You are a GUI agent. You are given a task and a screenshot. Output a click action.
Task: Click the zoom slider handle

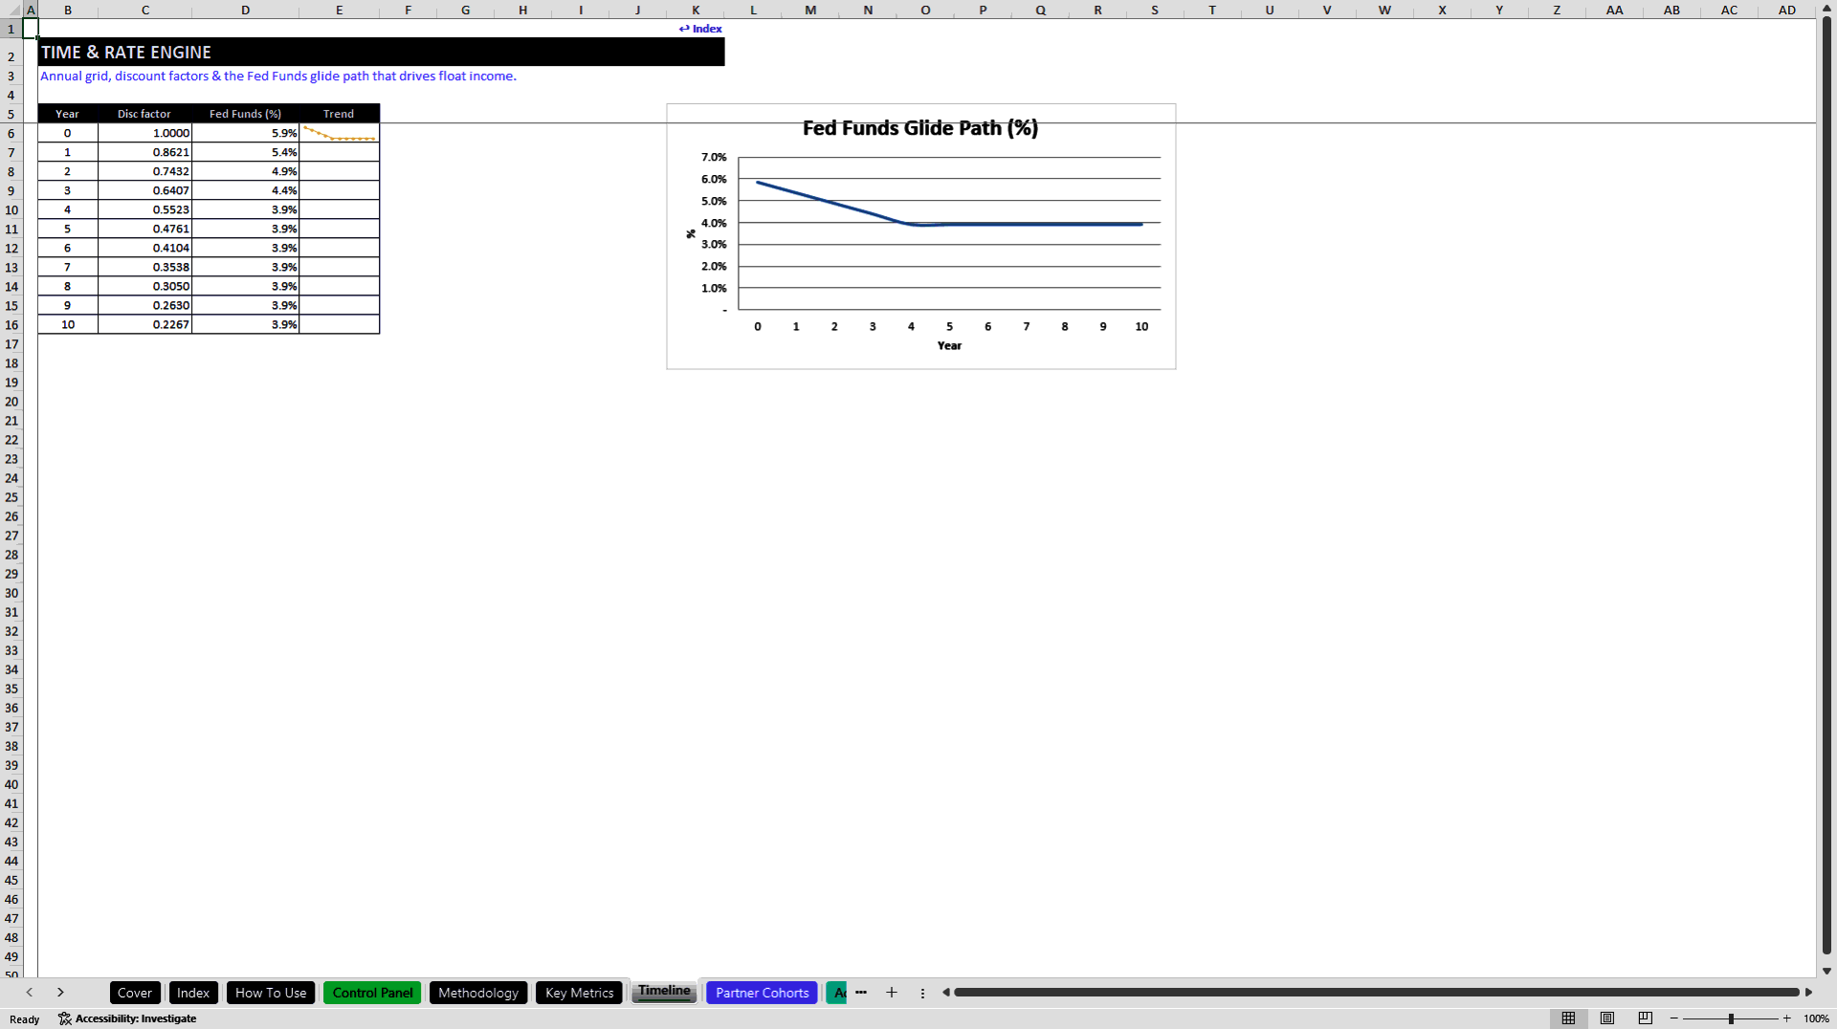(x=1731, y=1018)
